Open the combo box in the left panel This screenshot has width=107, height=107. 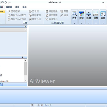pyautogui.click(x=13, y=30)
